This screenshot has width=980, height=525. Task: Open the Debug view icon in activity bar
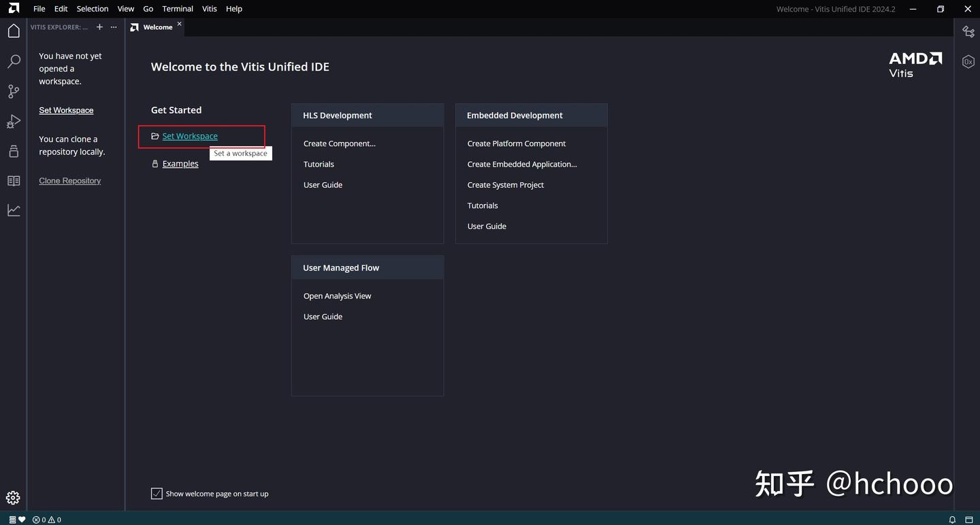pos(14,121)
